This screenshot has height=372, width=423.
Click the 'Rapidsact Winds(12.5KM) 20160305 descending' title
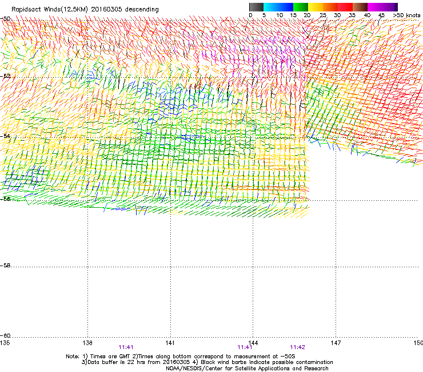85,9
